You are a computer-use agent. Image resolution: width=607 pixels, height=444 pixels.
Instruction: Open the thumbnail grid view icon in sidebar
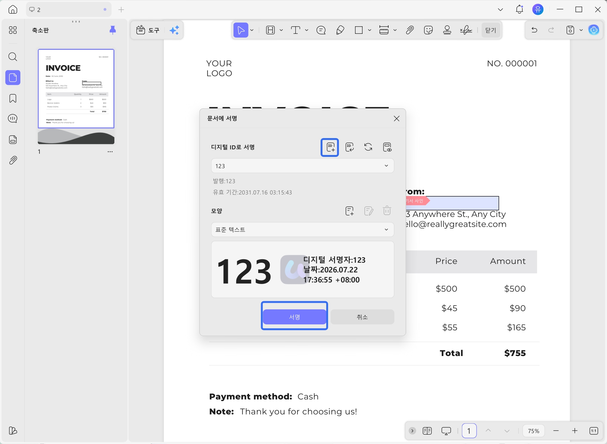pyautogui.click(x=13, y=30)
